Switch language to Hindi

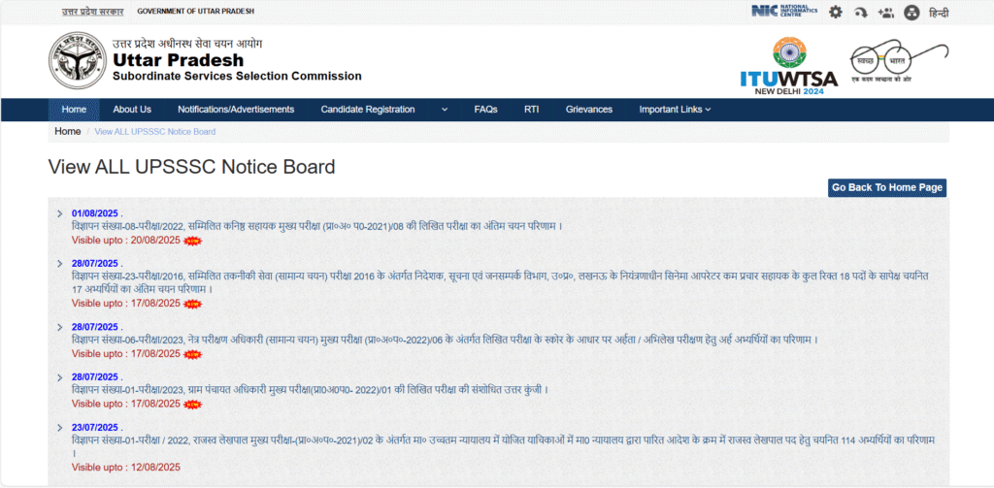pyautogui.click(x=939, y=12)
